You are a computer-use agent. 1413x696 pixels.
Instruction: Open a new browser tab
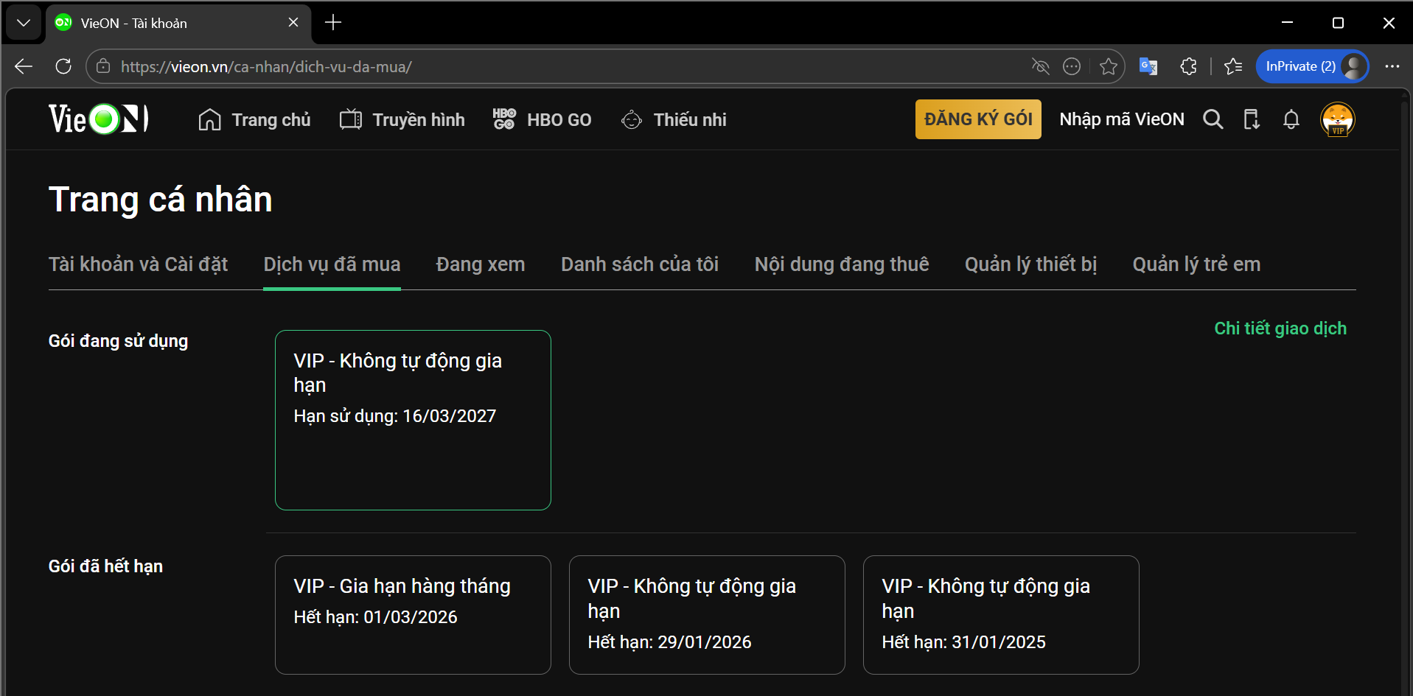333,23
